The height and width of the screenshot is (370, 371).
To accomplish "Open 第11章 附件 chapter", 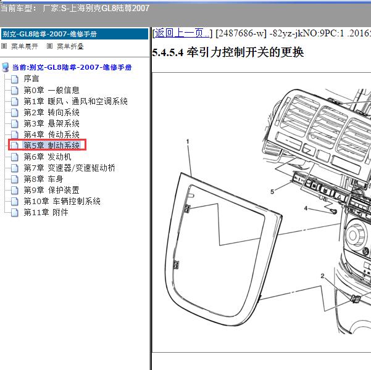I will 46,212.
